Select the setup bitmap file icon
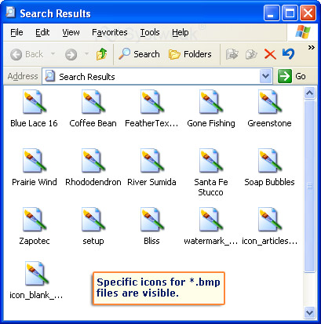Viewport: 321px width, 324px height. coord(93,219)
